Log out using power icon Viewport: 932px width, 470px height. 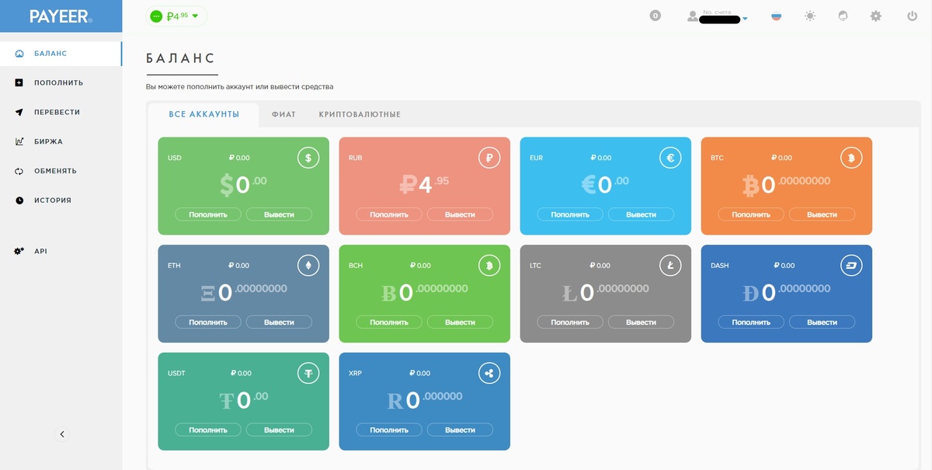(912, 16)
